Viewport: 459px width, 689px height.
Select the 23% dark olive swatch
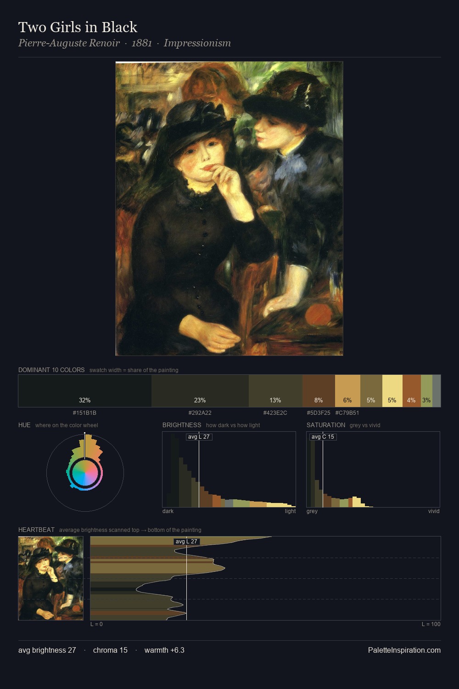coord(200,391)
